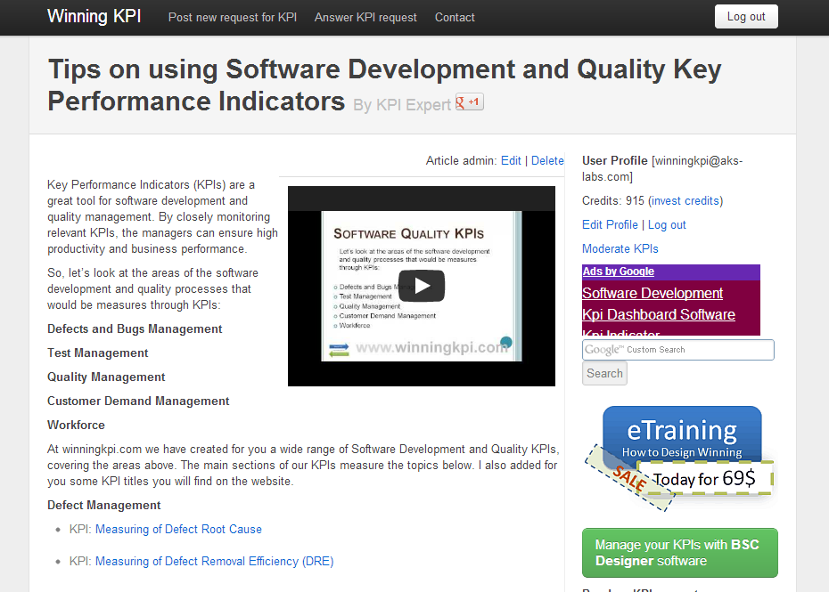The image size is (829, 592).
Task: Click the Quality Management heading
Action: click(106, 377)
